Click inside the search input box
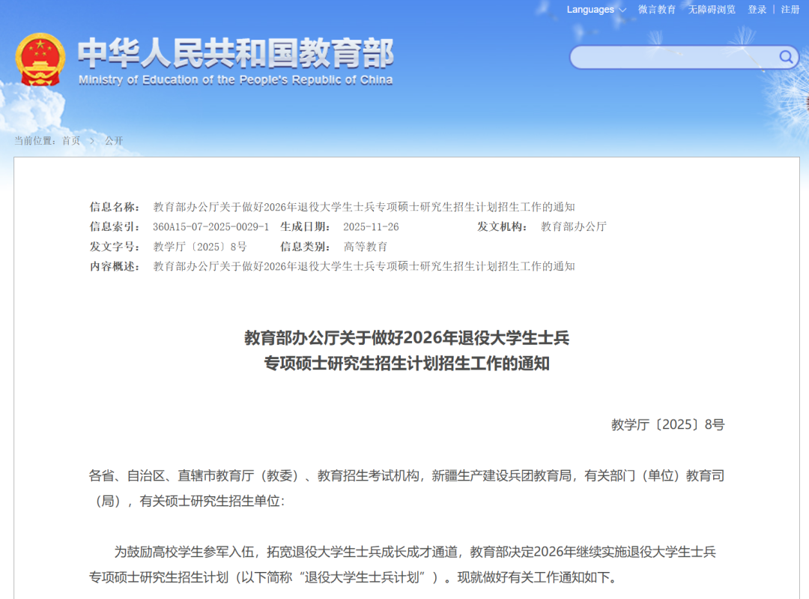Viewport: 809px width, 599px height. 674,57
